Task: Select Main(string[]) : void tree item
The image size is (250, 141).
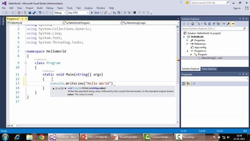Action: (211, 58)
